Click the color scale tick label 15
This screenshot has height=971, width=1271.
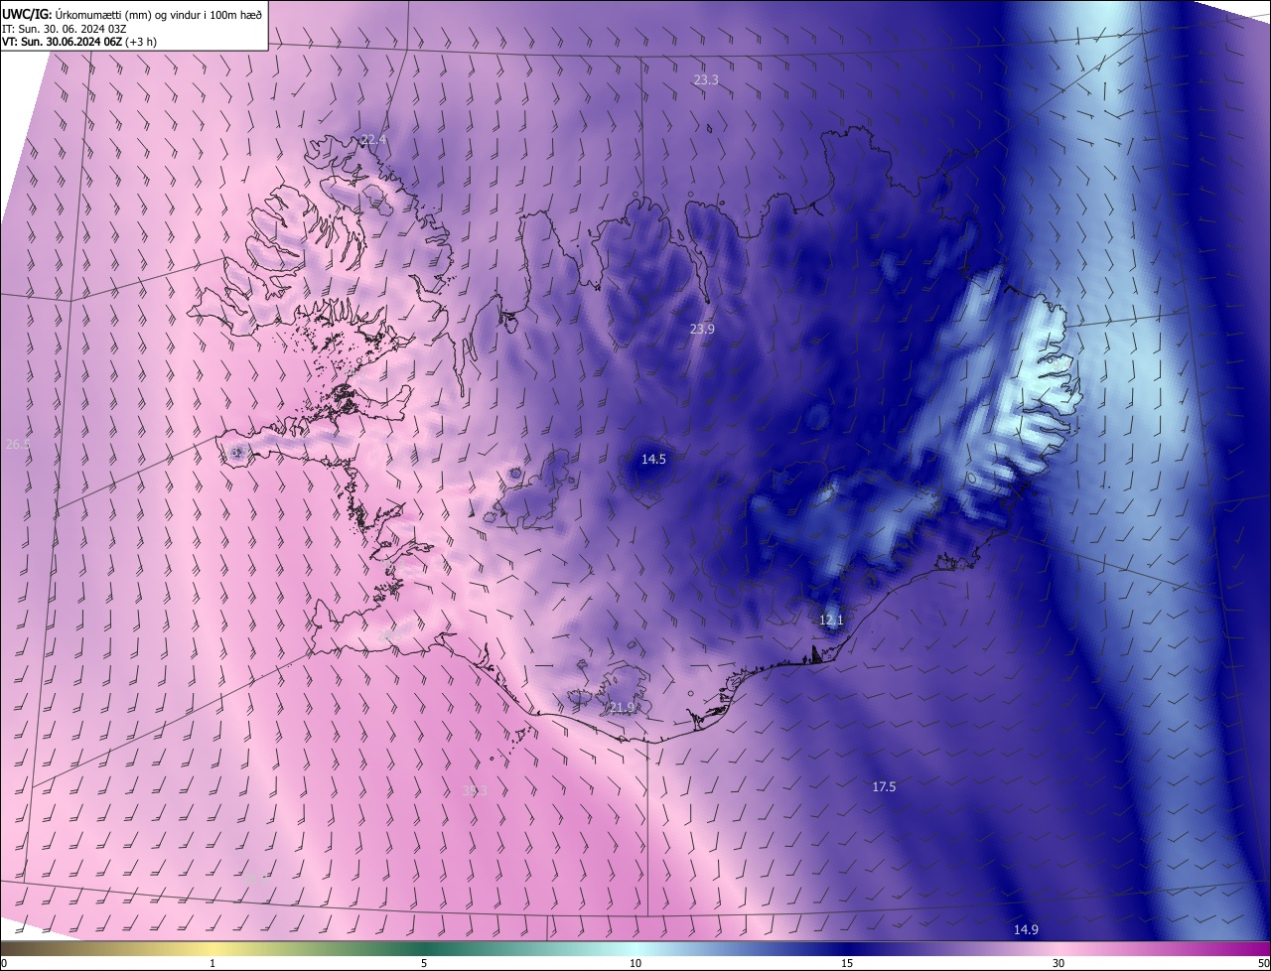(x=847, y=963)
